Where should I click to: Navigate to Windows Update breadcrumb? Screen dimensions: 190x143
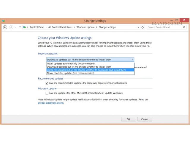[x=85, y=27]
